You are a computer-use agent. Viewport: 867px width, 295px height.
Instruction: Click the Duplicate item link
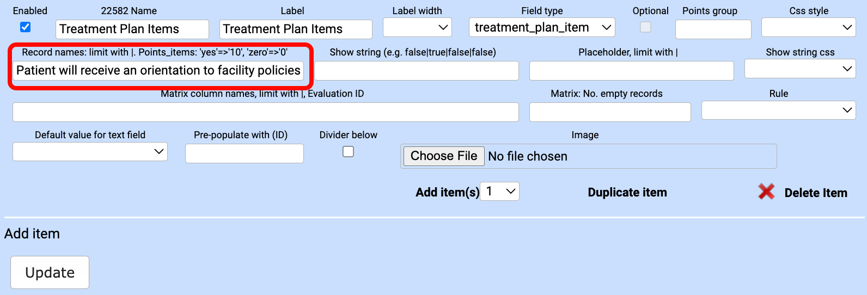[627, 193]
